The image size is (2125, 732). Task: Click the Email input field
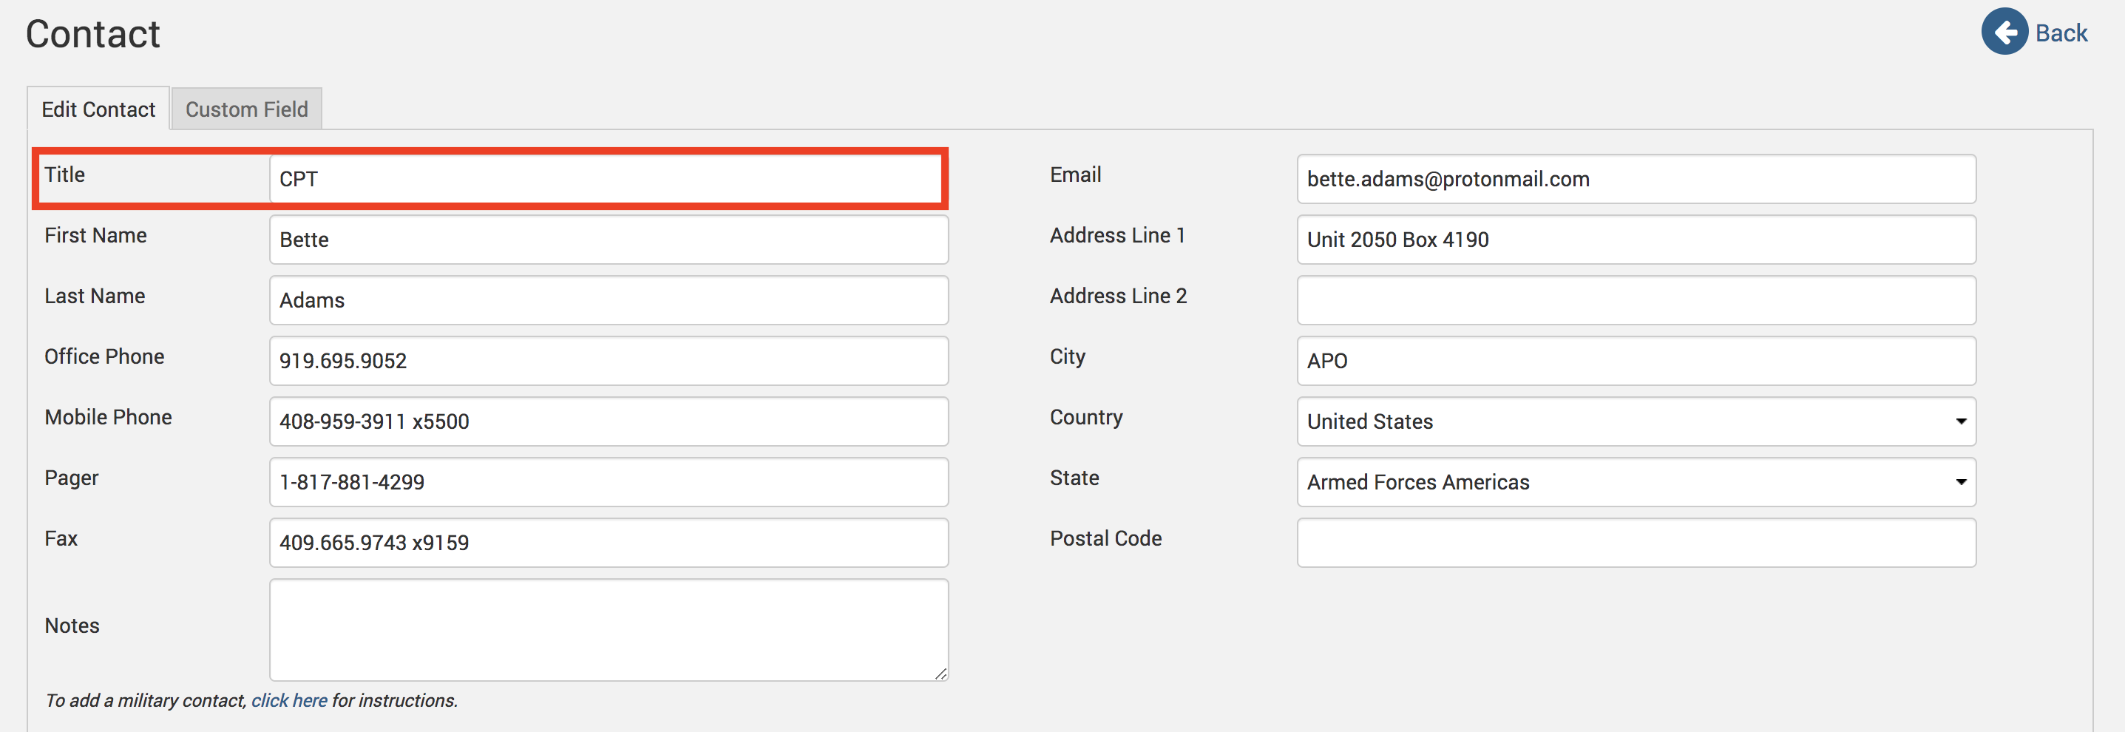point(1636,179)
